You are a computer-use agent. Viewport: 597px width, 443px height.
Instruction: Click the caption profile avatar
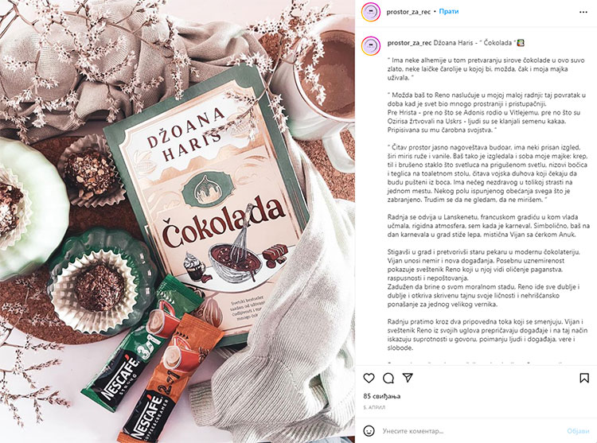[x=371, y=46]
